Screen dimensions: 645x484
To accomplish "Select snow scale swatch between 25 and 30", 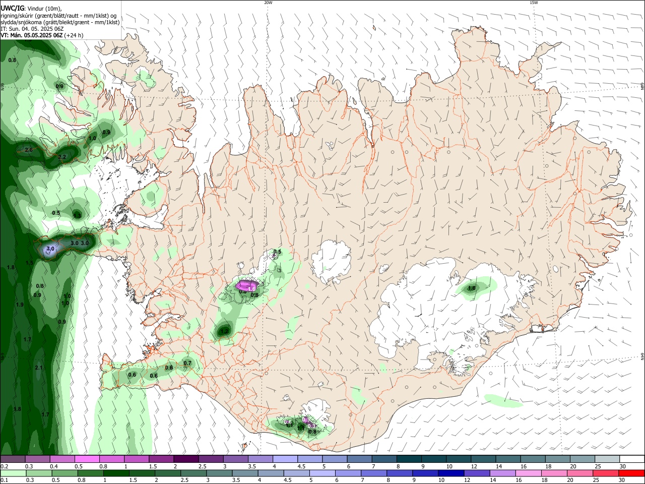I will [x=606, y=459].
